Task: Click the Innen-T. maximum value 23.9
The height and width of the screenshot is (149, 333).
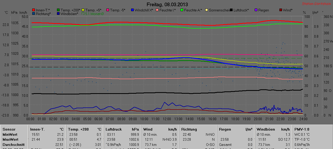Action: (x=60, y=139)
